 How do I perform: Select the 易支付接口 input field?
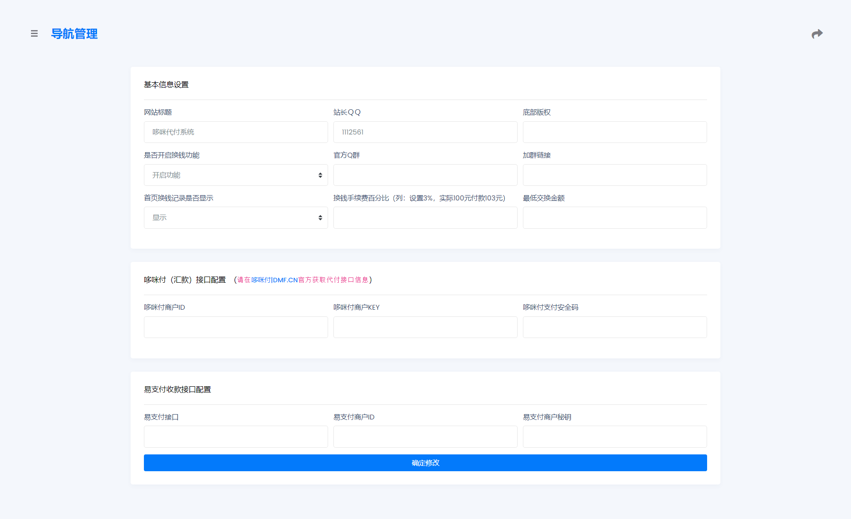236,437
